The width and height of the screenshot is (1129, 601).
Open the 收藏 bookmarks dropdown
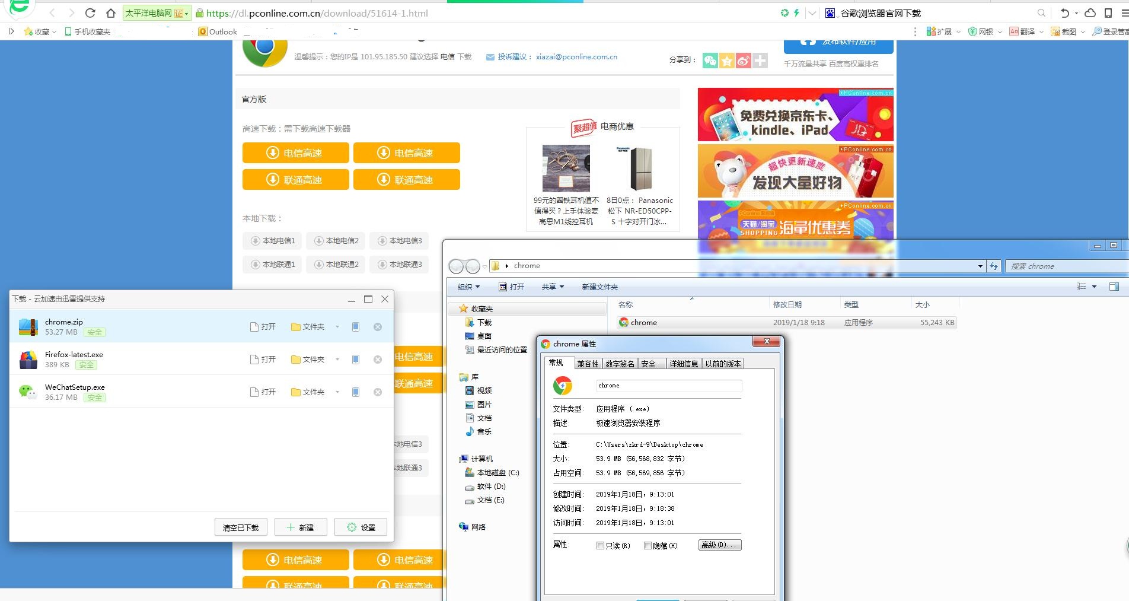pos(40,31)
